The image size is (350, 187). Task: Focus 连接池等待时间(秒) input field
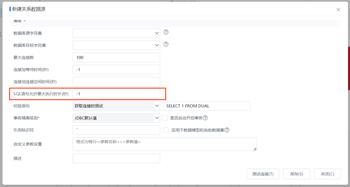click(116, 69)
